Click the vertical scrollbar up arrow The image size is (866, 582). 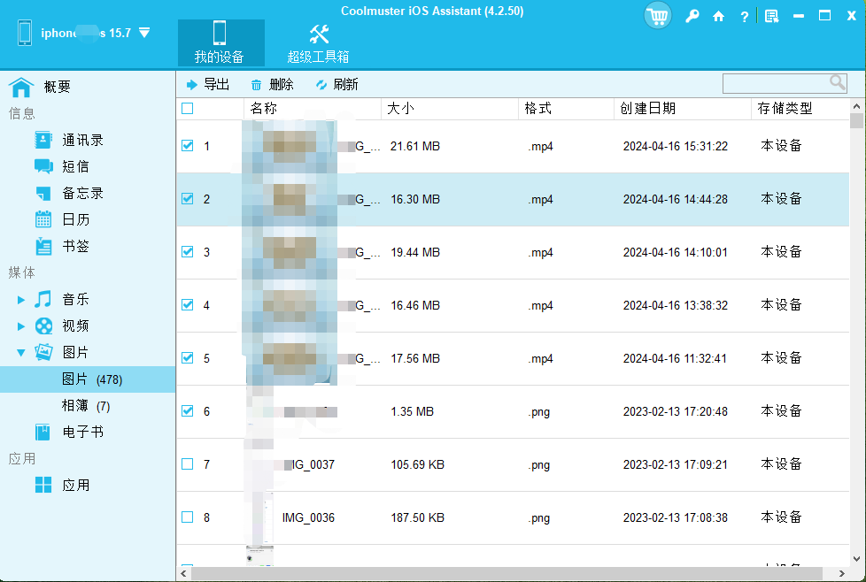pos(856,106)
